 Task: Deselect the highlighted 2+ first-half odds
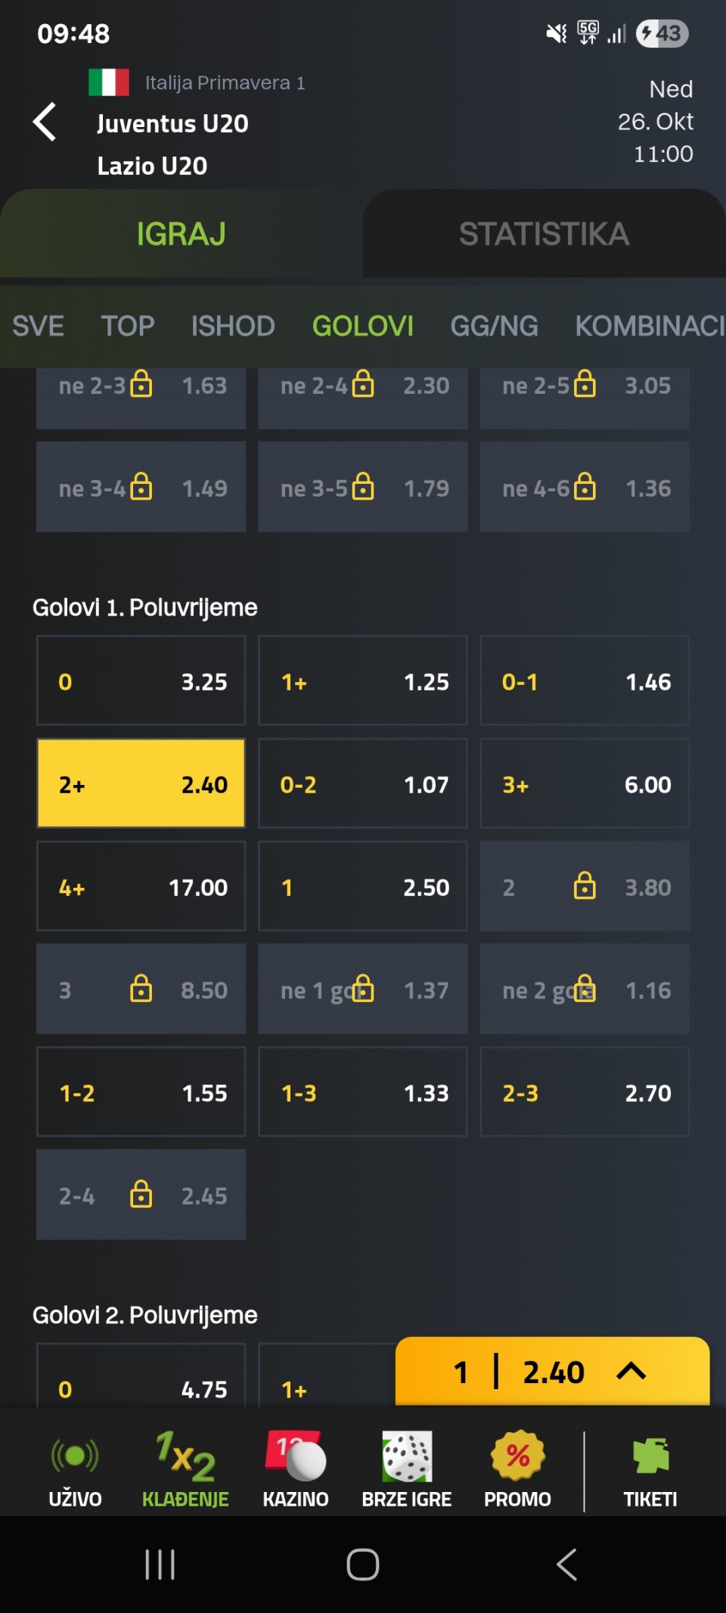pos(141,783)
